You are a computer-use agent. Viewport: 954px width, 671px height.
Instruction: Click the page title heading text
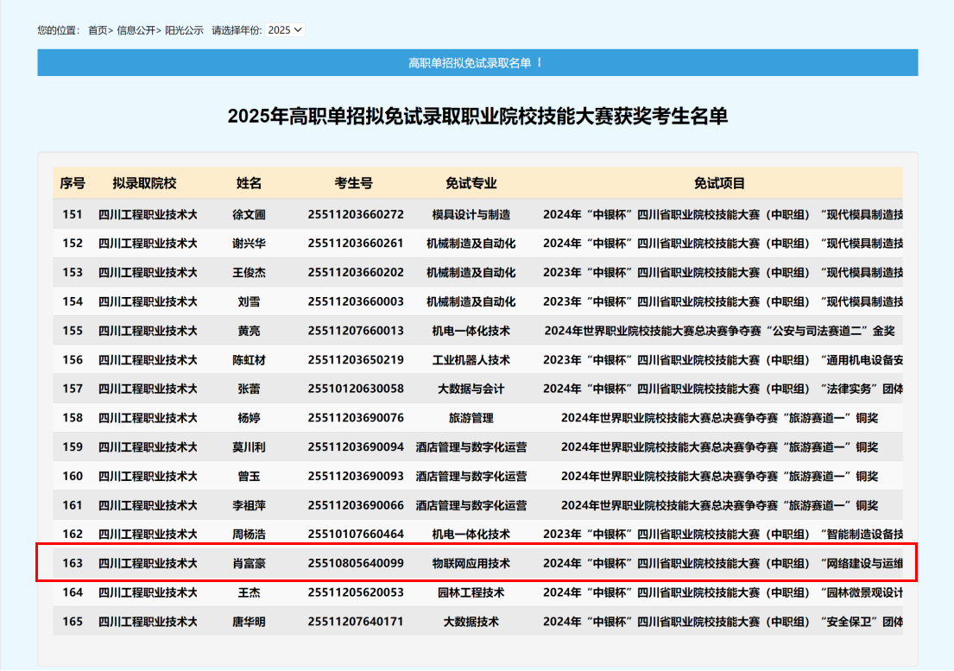pos(477,117)
